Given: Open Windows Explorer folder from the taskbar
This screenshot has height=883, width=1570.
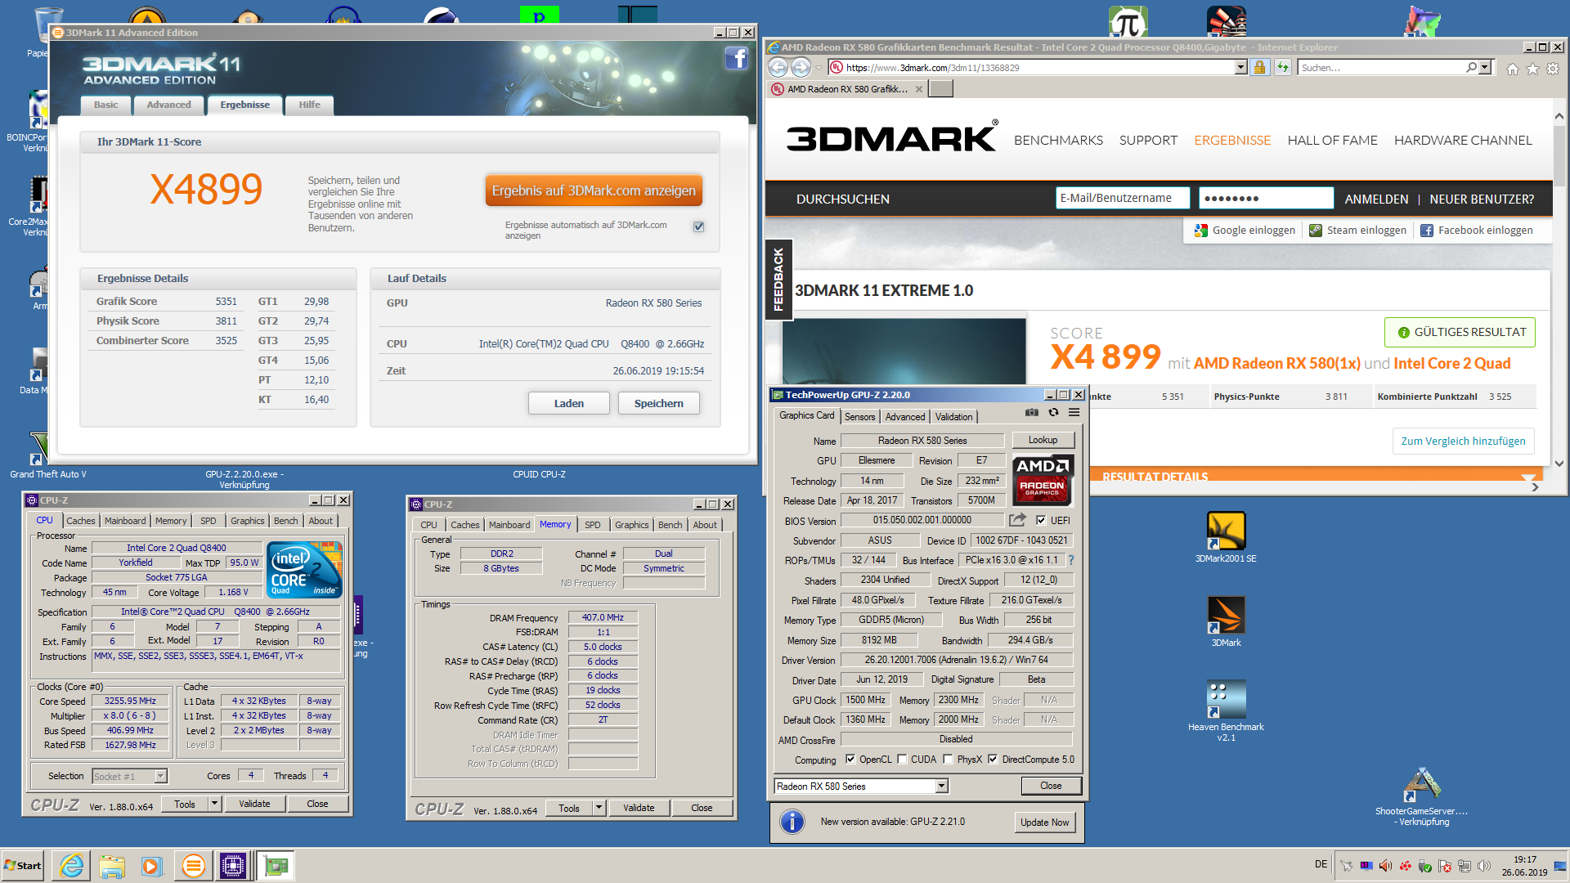Looking at the screenshot, I should [112, 866].
